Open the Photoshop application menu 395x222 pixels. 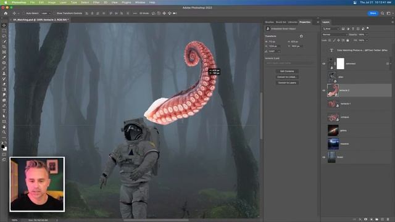point(19,2)
